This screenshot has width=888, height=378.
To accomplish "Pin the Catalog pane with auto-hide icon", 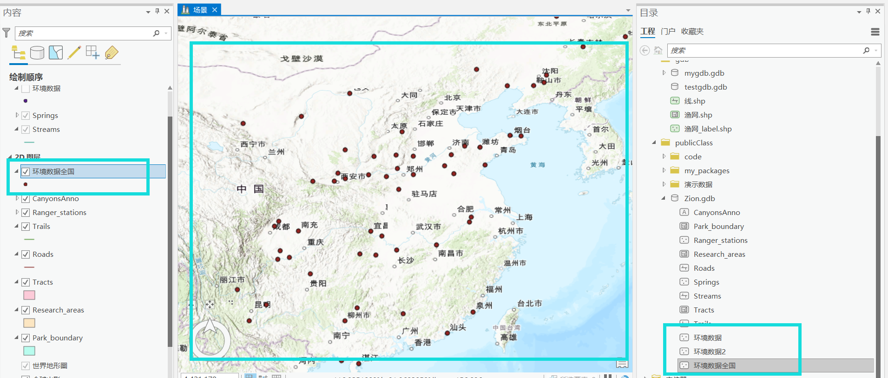I will tap(868, 11).
